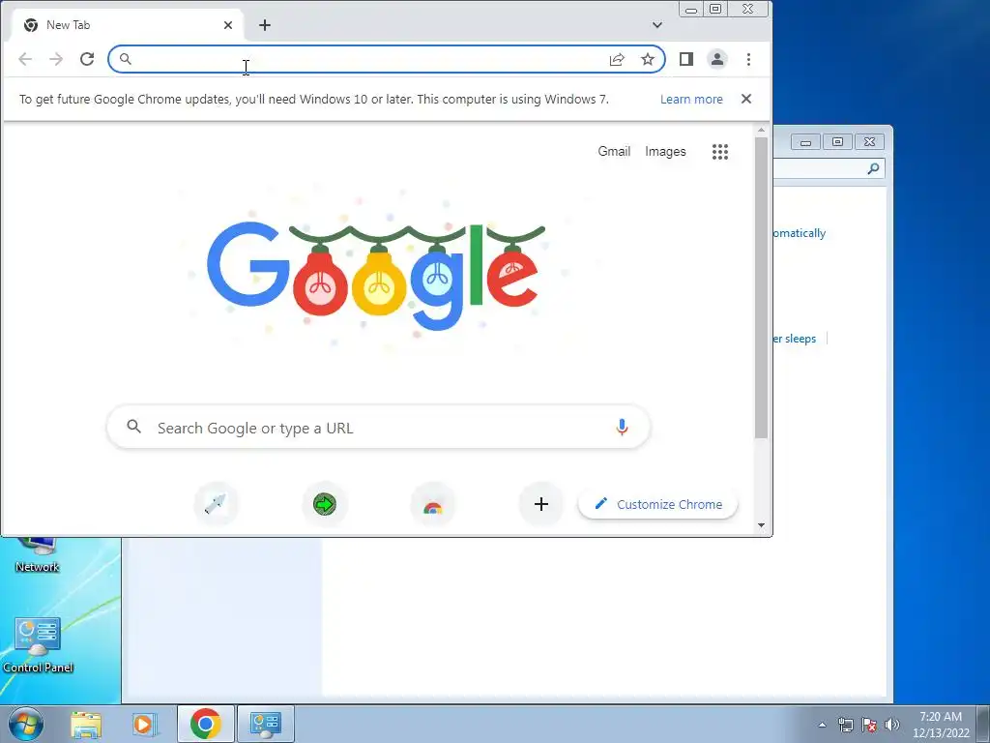Open the Chrome side panel
The width and height of the screenshot is (990, 743).
pos(686,59)
